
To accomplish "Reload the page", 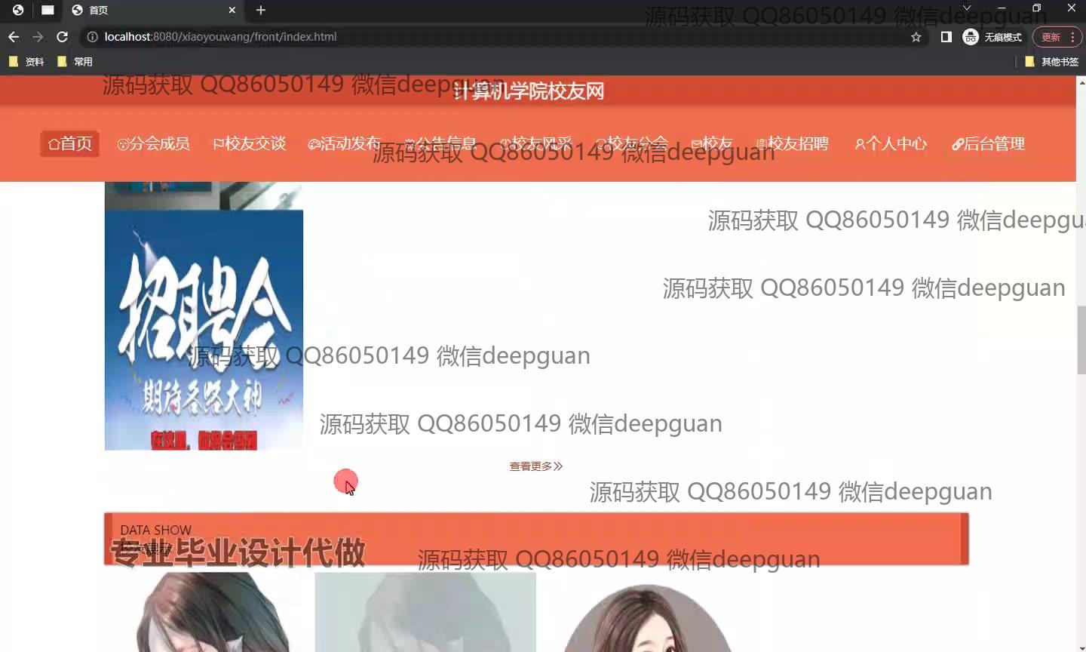I will tap(63, 37).
